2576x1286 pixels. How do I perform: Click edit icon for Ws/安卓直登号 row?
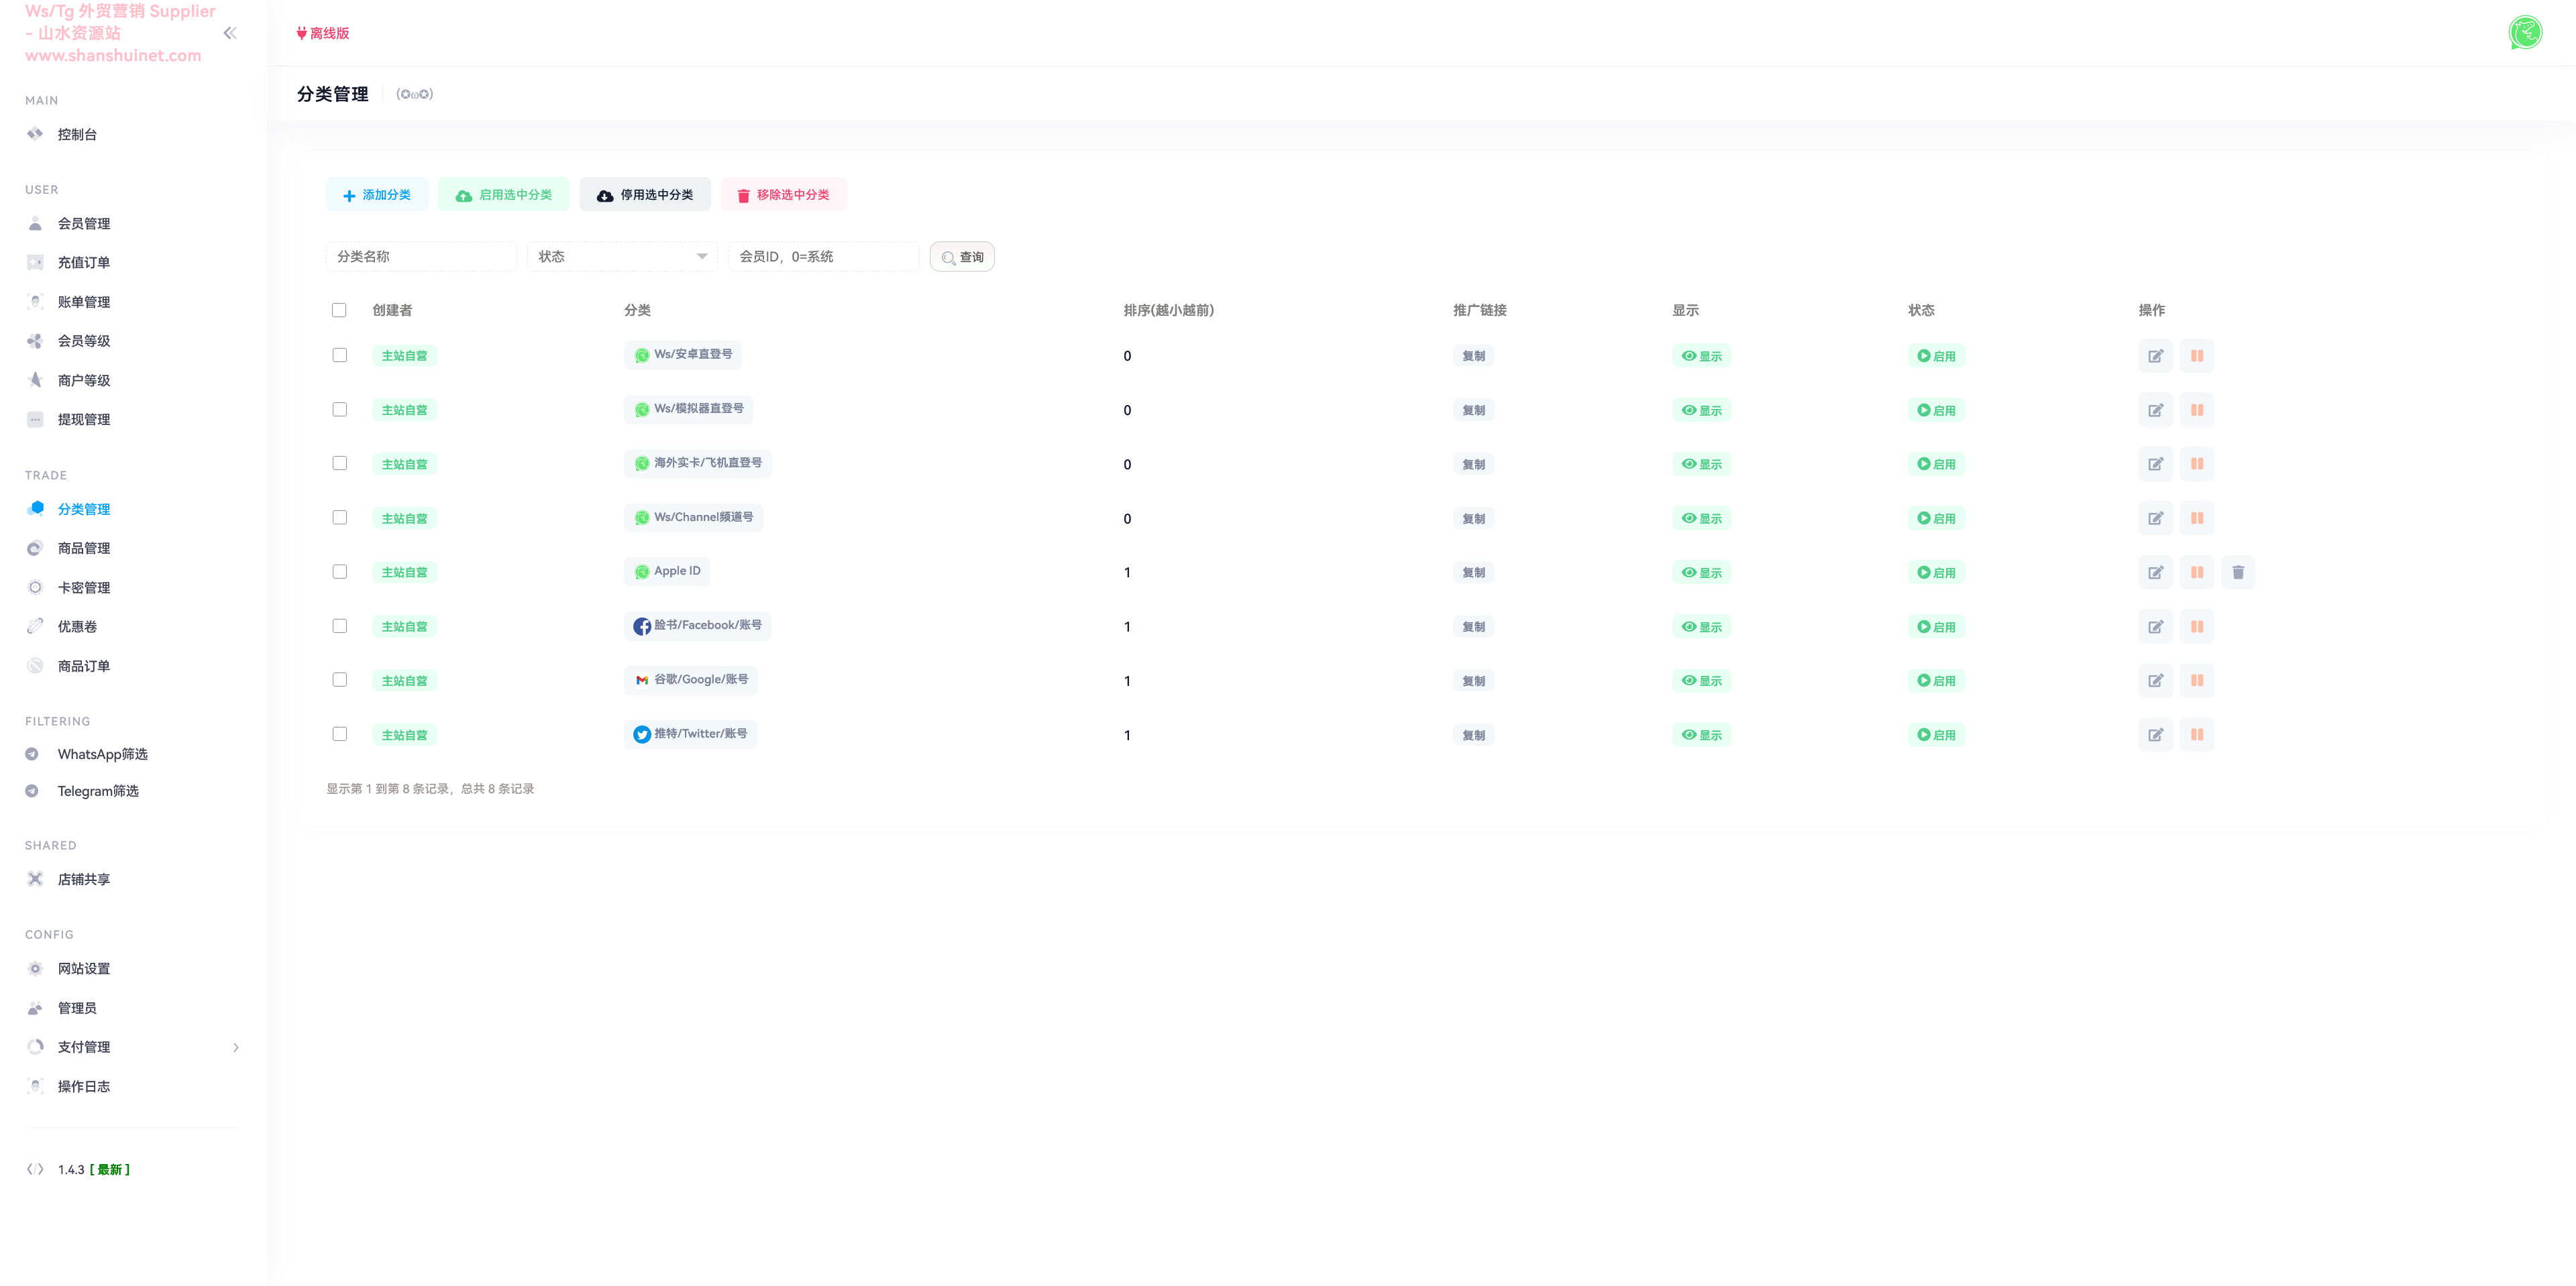2155,356
